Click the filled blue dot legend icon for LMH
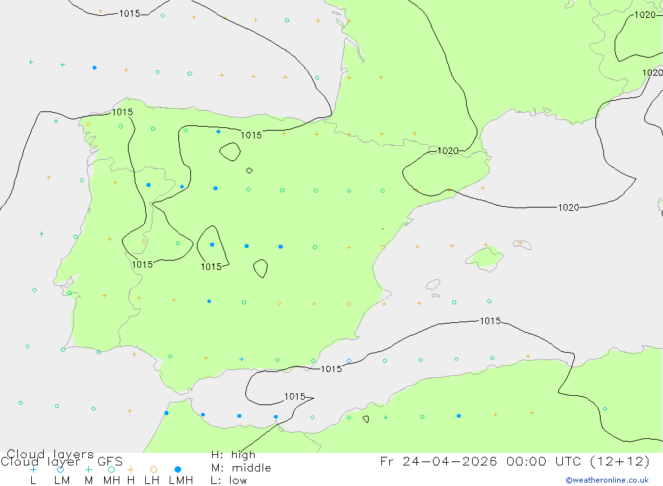The height and width of the screenshot is (486, 663). 178,469
